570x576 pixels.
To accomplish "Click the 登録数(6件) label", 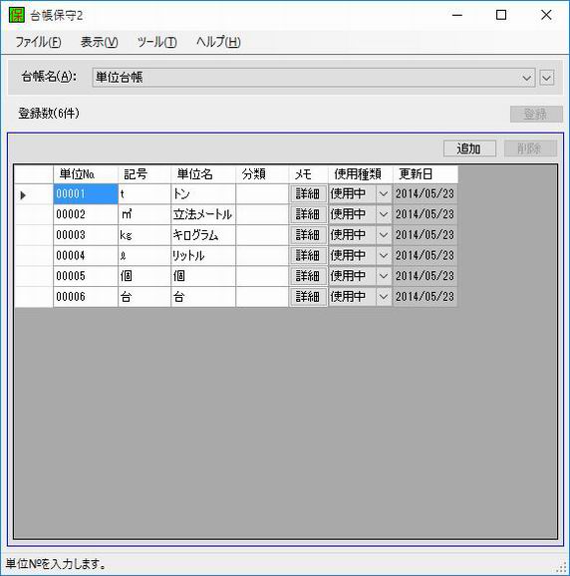I will tap(49, 114).
